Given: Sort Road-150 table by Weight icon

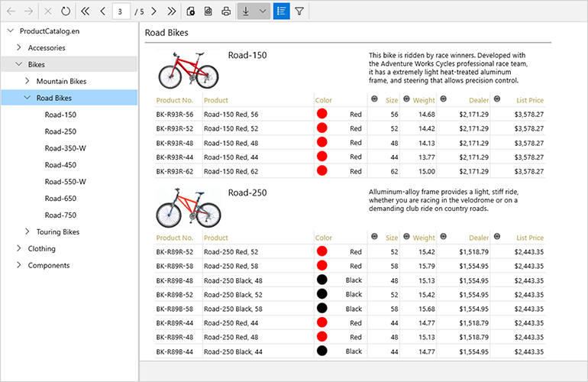Looking at the screenshot, I should click(x=406, y=99).
